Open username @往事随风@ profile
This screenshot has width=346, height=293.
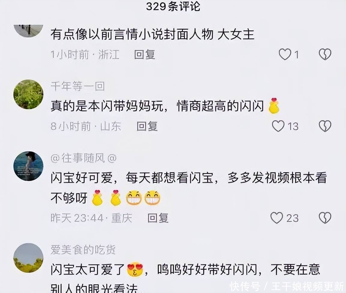83,158
